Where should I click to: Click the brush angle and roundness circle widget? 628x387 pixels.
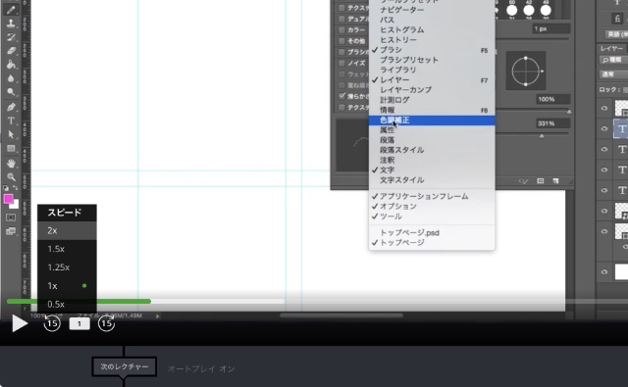click(x=526, y=71)
